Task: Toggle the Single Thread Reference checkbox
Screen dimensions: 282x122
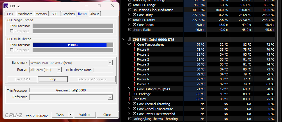Action: coord(12,31)
